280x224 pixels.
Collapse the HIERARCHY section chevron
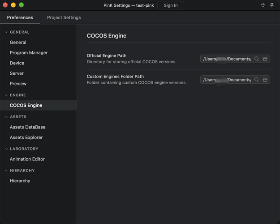pyautogui.click(x=6, y=171)
